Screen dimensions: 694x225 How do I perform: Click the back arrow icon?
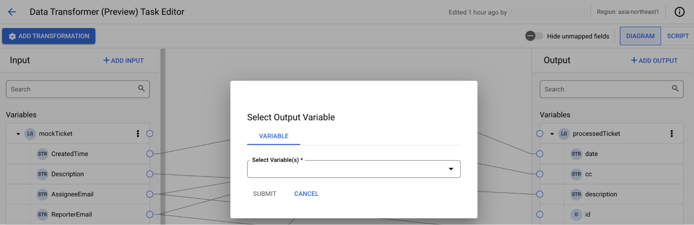(12, 12)
